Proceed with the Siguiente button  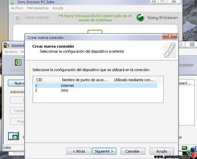click(104, 151)
